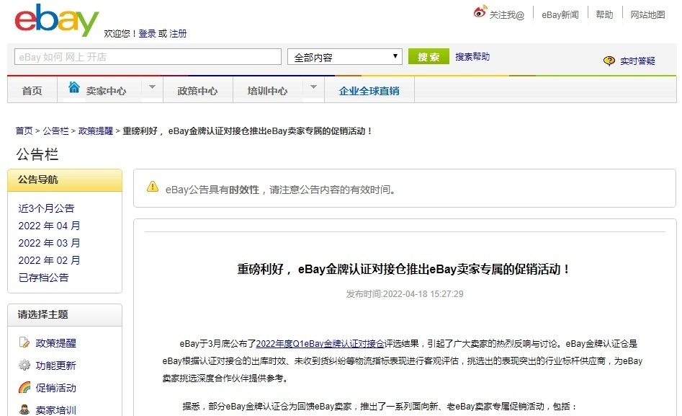This screenshot has height=416, width=682.
Task: Go to the 首页 nav tab
Action: (x=32, y=91)
